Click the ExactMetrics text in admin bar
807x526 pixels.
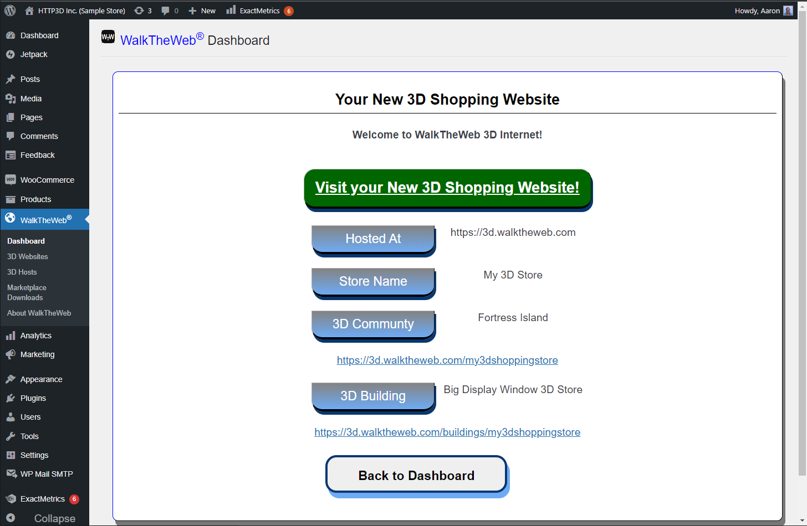[259, 11]
